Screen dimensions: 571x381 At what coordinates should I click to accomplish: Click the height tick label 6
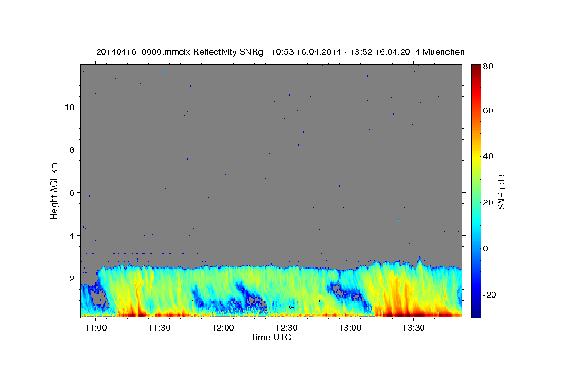(x=73, y=193)
